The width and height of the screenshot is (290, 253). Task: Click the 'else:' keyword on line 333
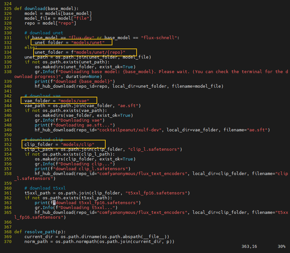(x=31, y=47)
